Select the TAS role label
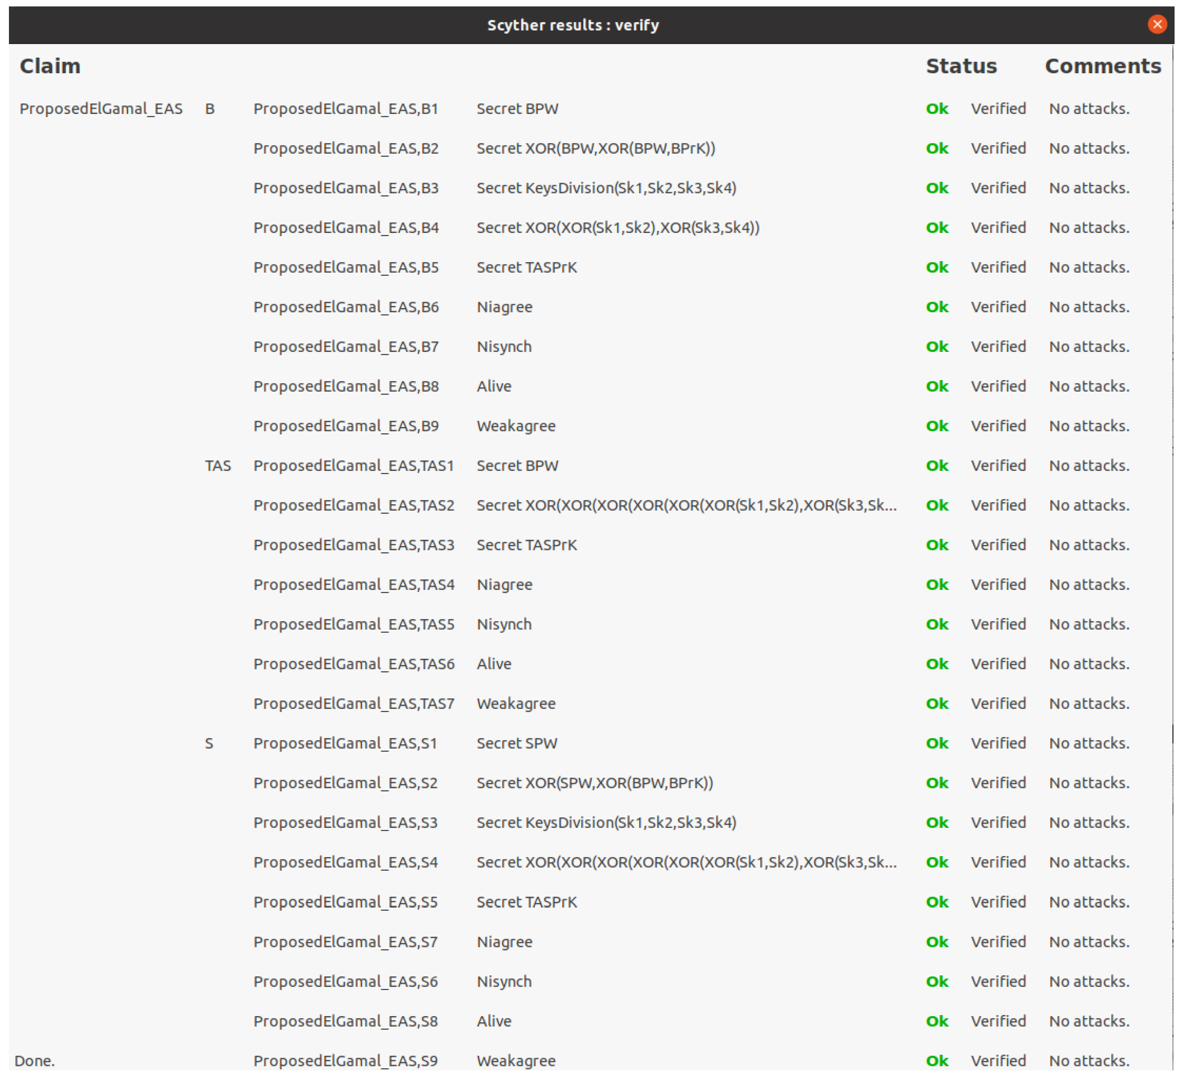The width and height of the screenshot is (1181, 1079). tap(218, 466)
